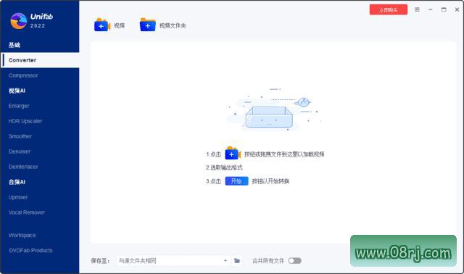Screen dimensions: 464x274
Task: Click the add video icon in toolbar
Action: tap(102, 25)
